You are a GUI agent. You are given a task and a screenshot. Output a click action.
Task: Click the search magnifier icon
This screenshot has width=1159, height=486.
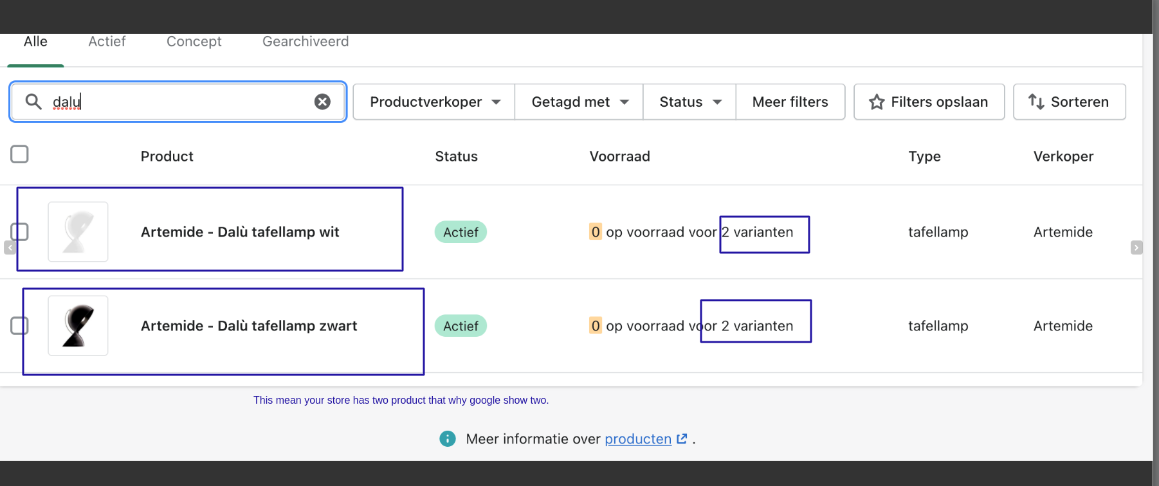pyautogui.click(x=33, y=102)
